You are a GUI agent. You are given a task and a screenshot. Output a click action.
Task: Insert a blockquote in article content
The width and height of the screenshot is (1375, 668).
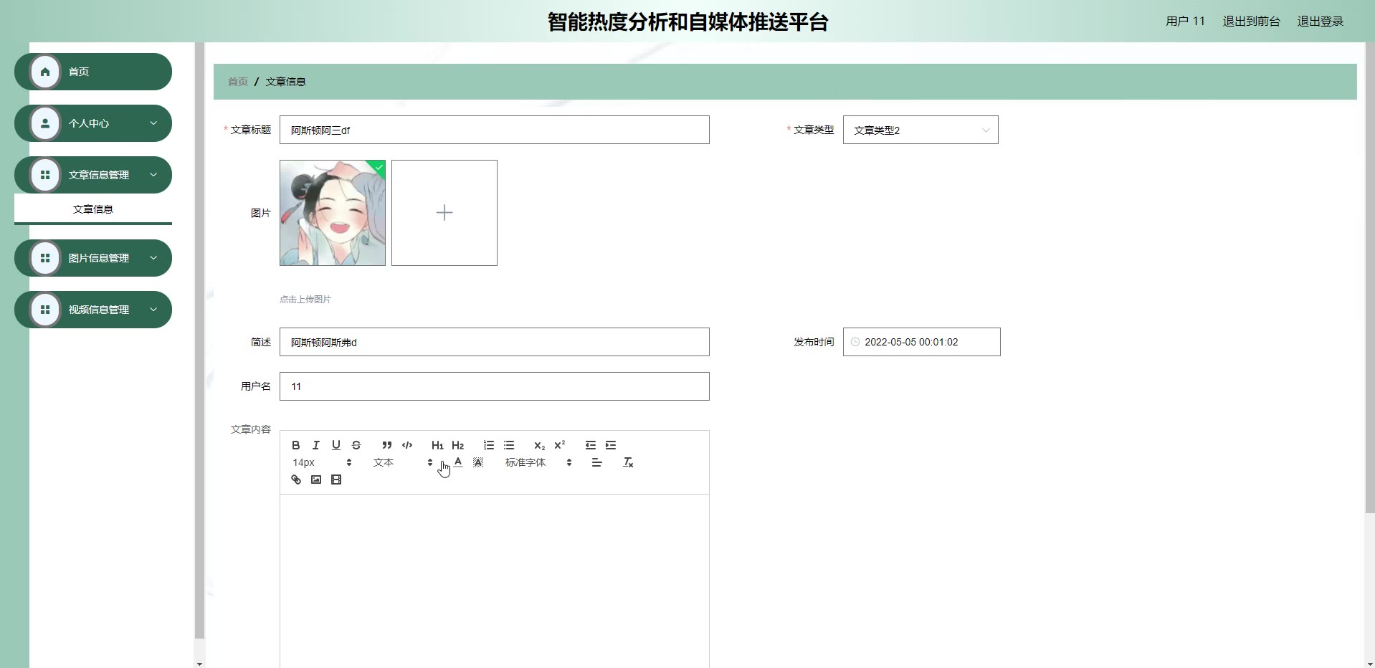click(386, 445)
